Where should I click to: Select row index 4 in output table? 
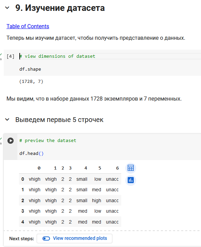tap(23, 222)
